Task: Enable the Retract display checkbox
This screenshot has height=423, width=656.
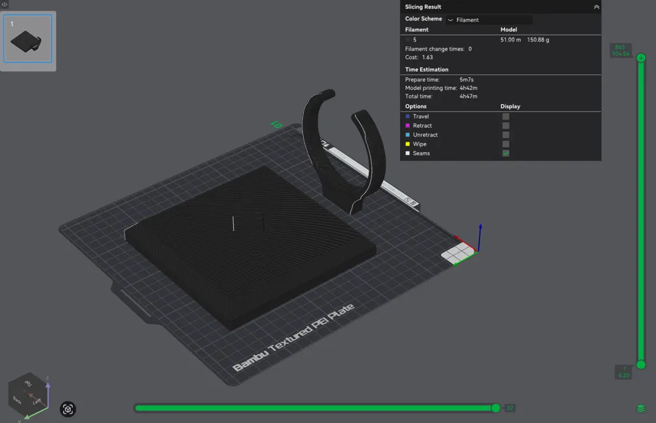Action: [x=505, y=125]
